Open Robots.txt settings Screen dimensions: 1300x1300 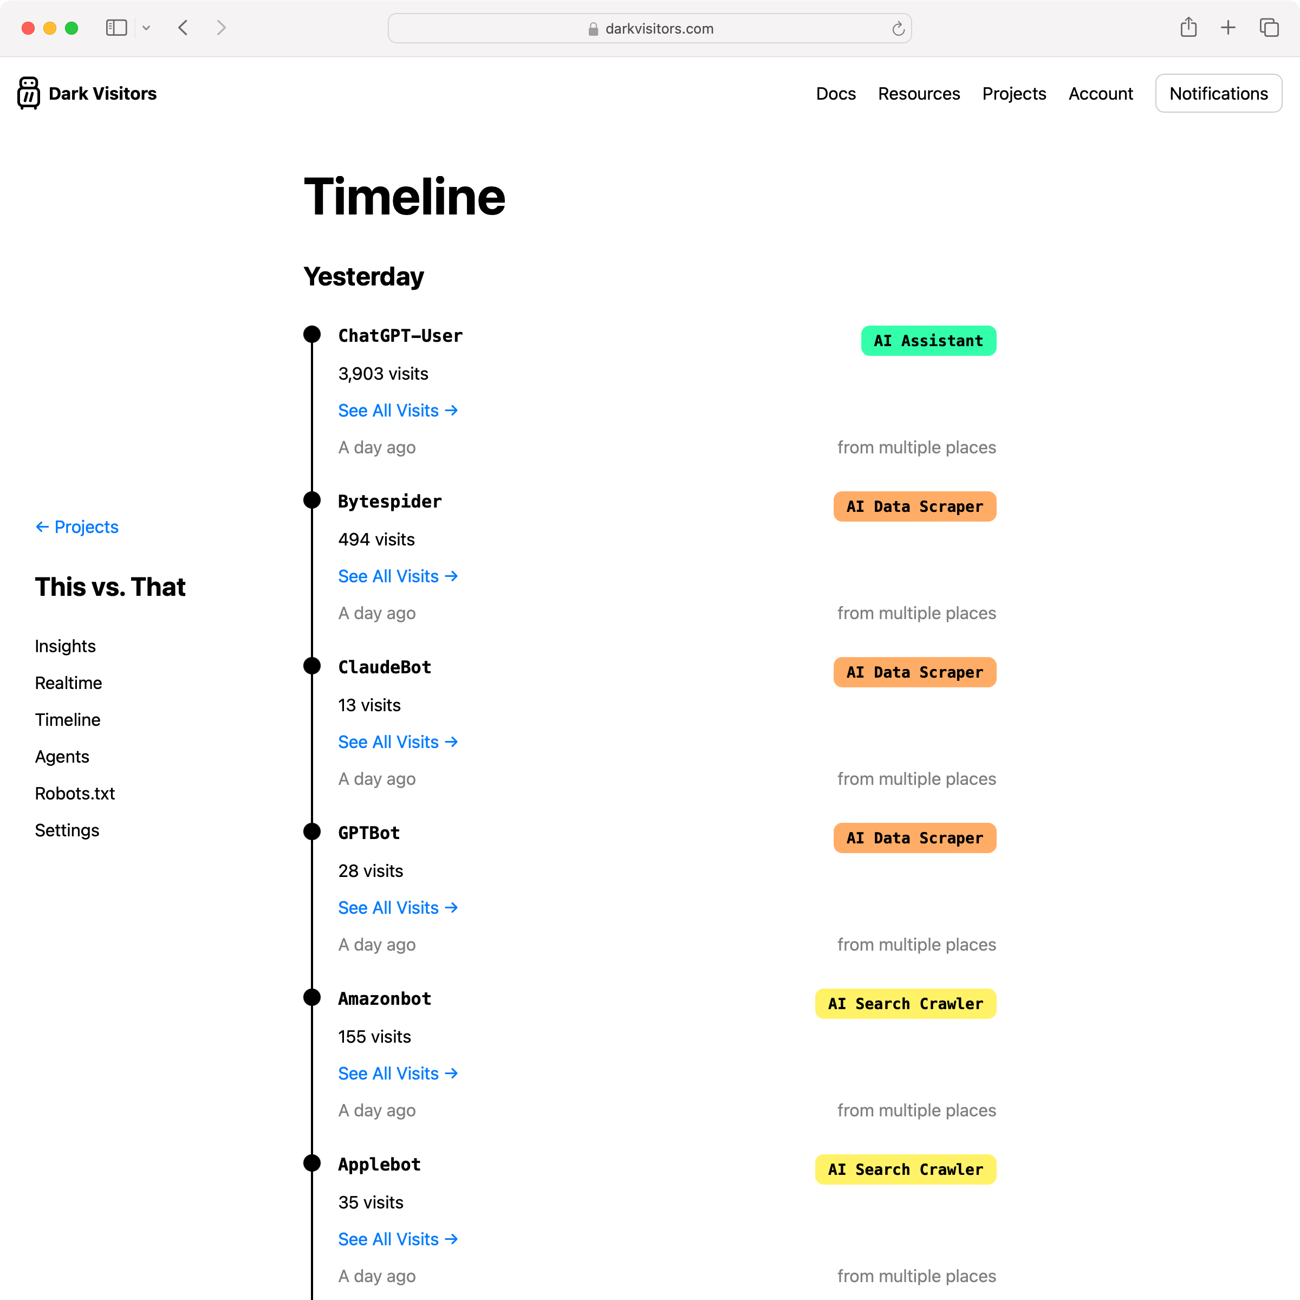coord(75,793)
